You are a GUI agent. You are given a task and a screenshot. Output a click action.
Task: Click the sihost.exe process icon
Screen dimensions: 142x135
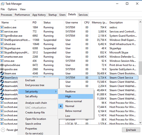click(x=2, y=44)
